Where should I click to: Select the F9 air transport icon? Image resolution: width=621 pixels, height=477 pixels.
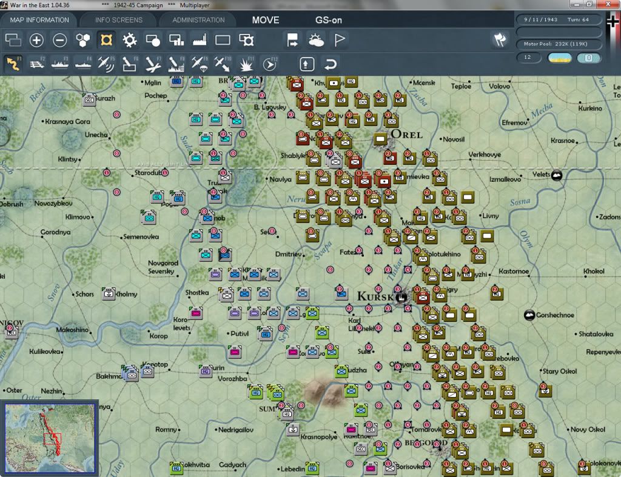(199, 64)
